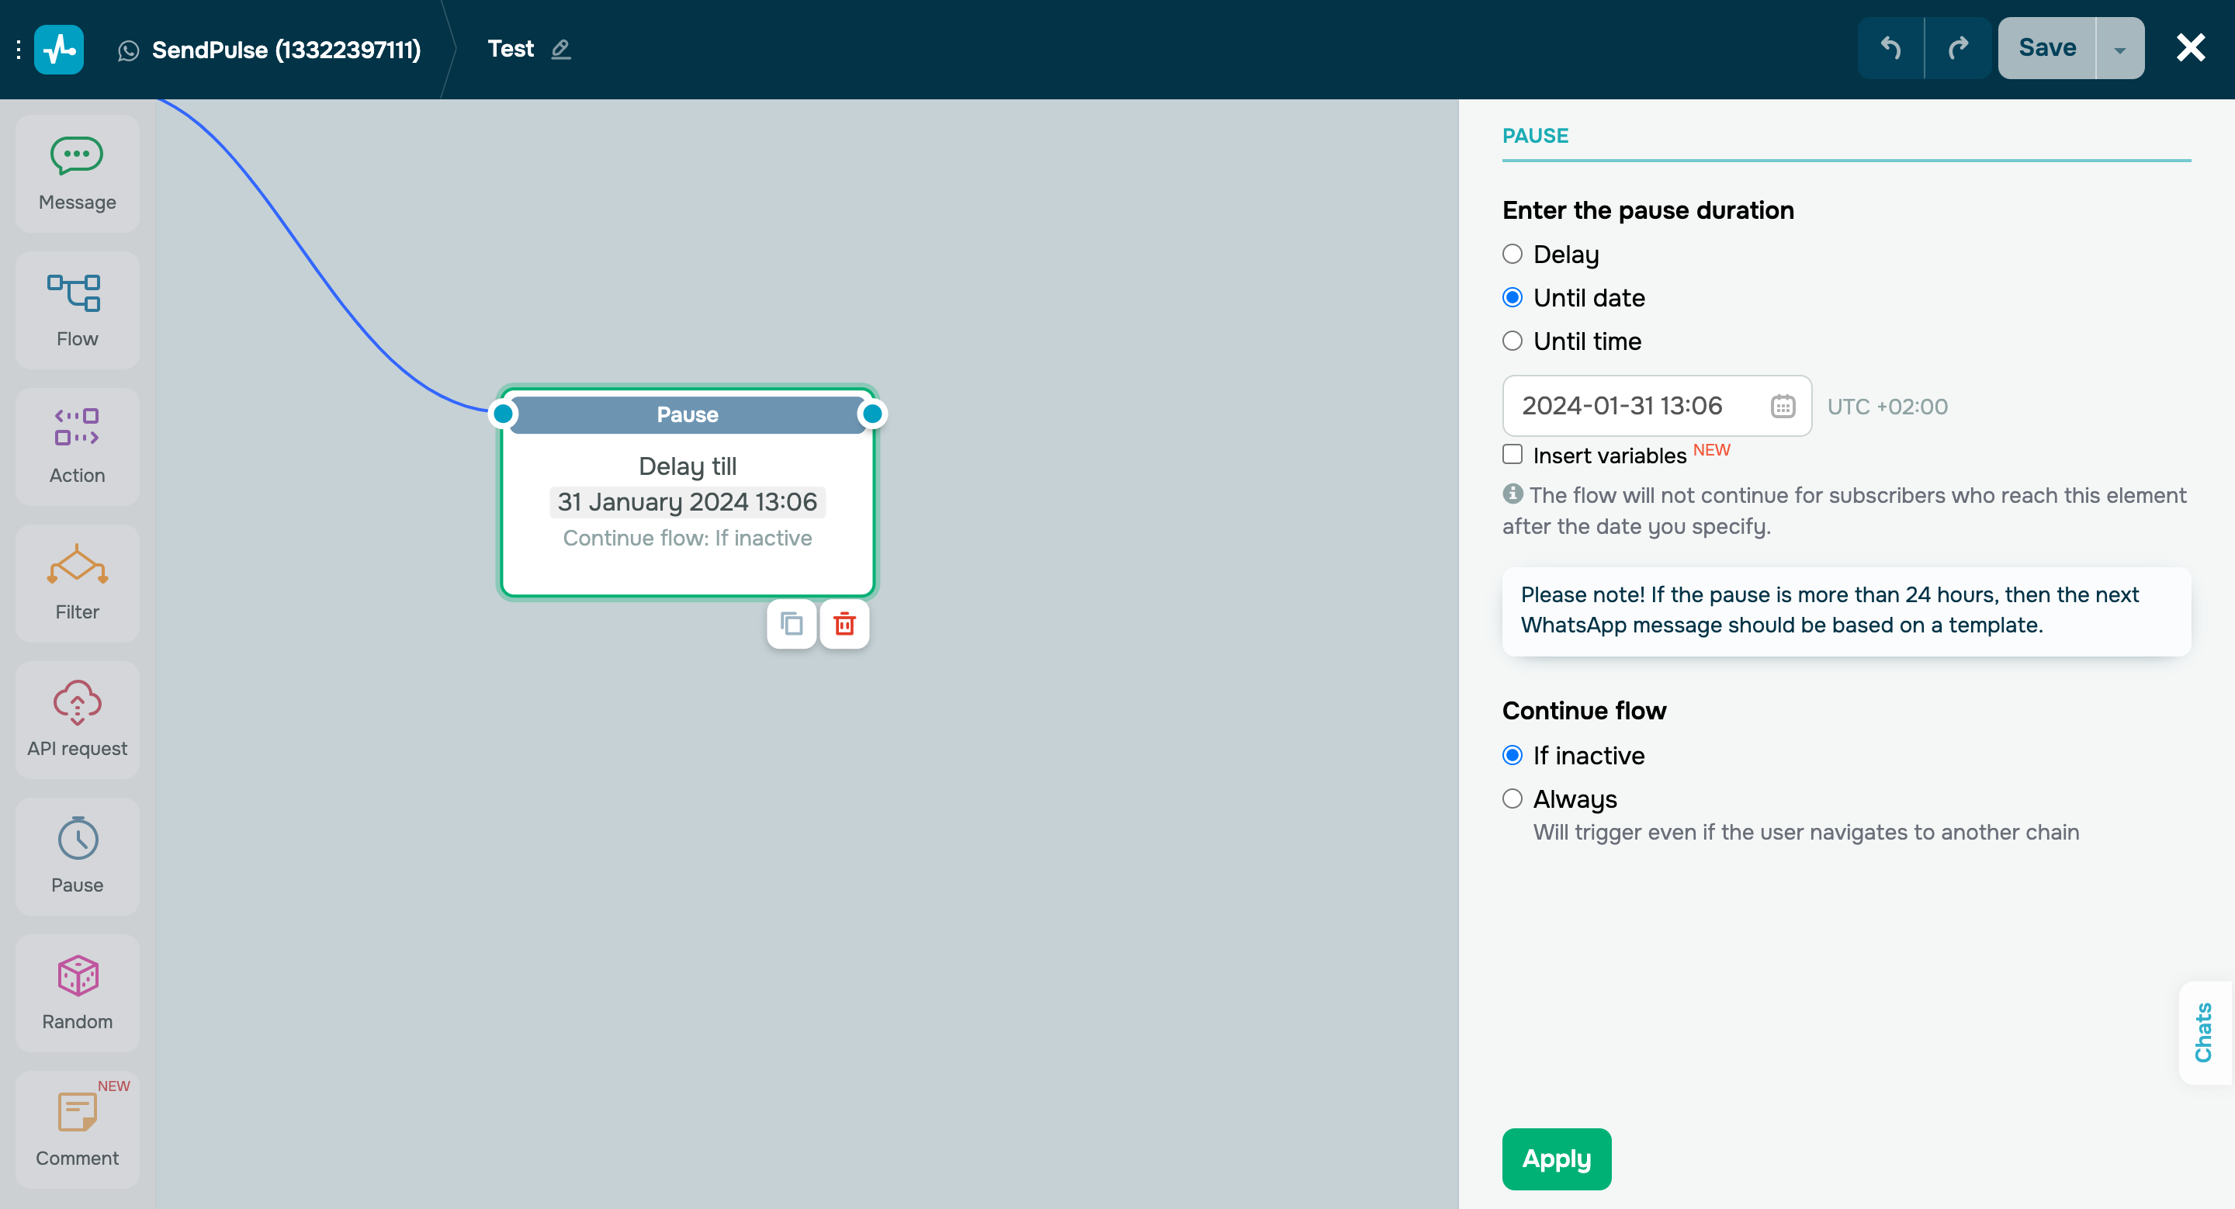Select the Random element icon
Screen dimensions: 2235x1209
click(x=76, y=992)
